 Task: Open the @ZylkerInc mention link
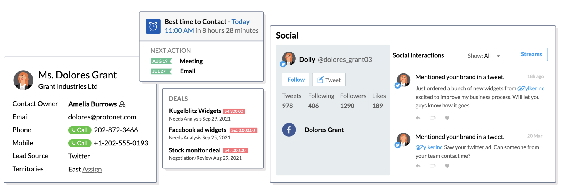click(x=531, y=88)
